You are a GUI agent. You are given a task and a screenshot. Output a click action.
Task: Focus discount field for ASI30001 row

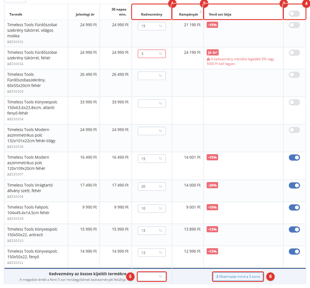(152, 26)
